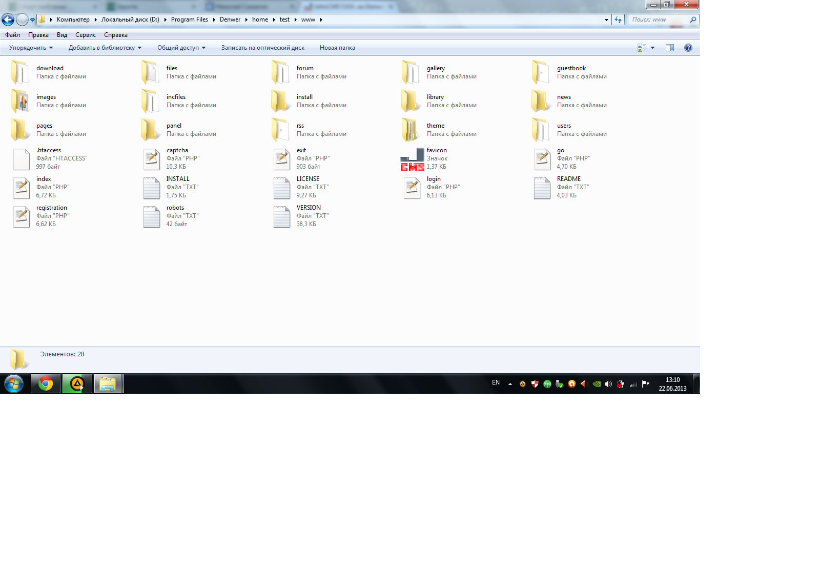Change the view layout icon
This screenshot has height=586, width=820.
[642, 48]
